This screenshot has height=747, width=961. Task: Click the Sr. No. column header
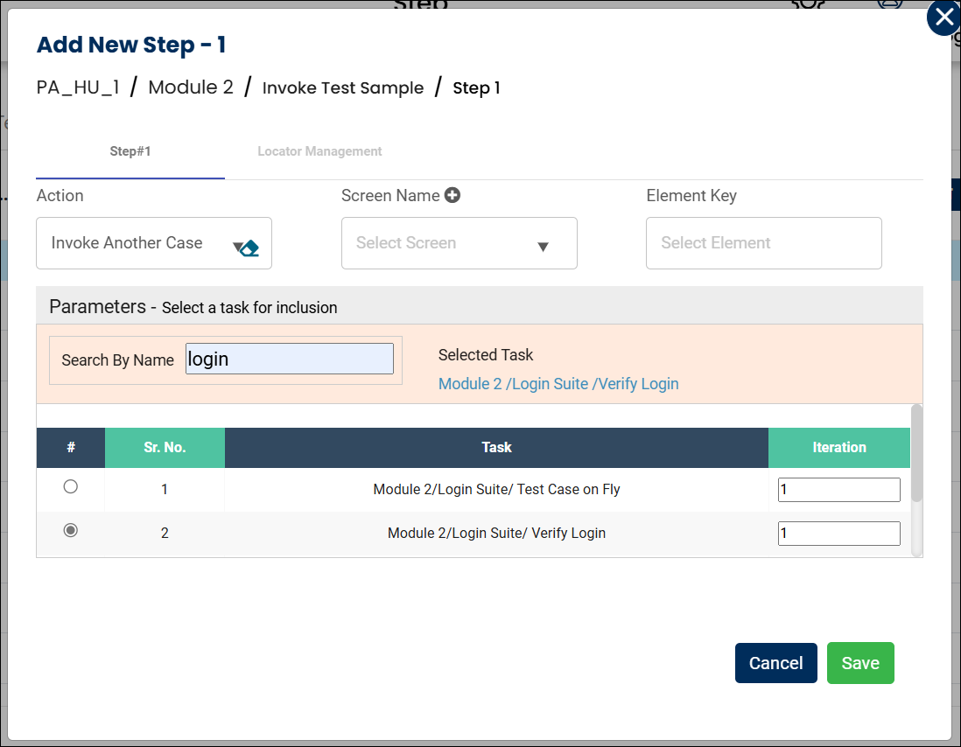pos(165,448)
